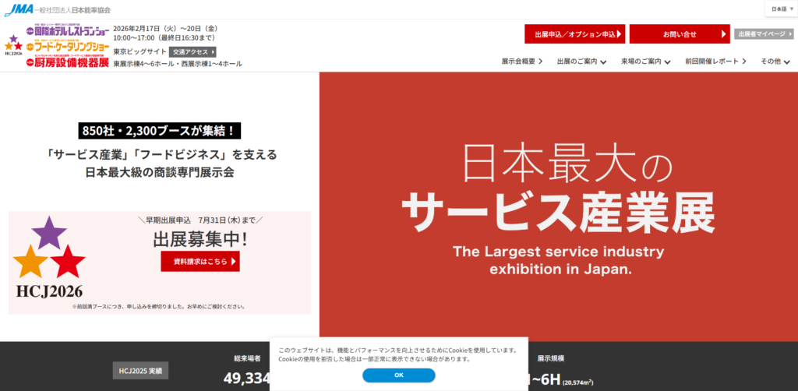Click 資料請求はこちら button
Viewport: 798px width, 391px height.
pos(200,262)
